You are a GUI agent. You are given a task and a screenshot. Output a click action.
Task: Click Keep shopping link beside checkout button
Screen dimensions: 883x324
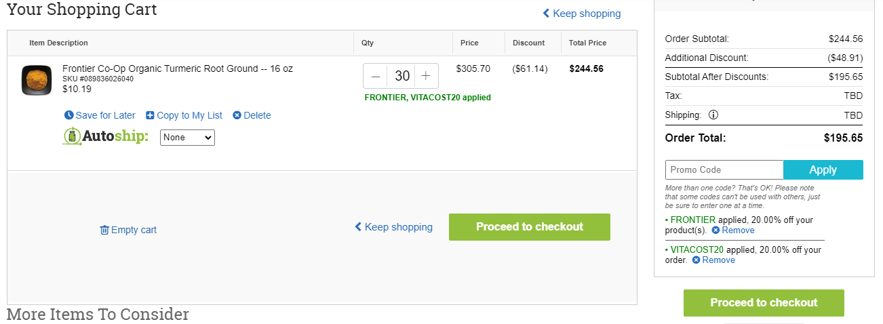click(393, 227)
